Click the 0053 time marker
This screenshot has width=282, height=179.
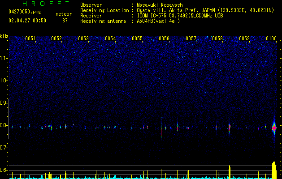(83, 38)
